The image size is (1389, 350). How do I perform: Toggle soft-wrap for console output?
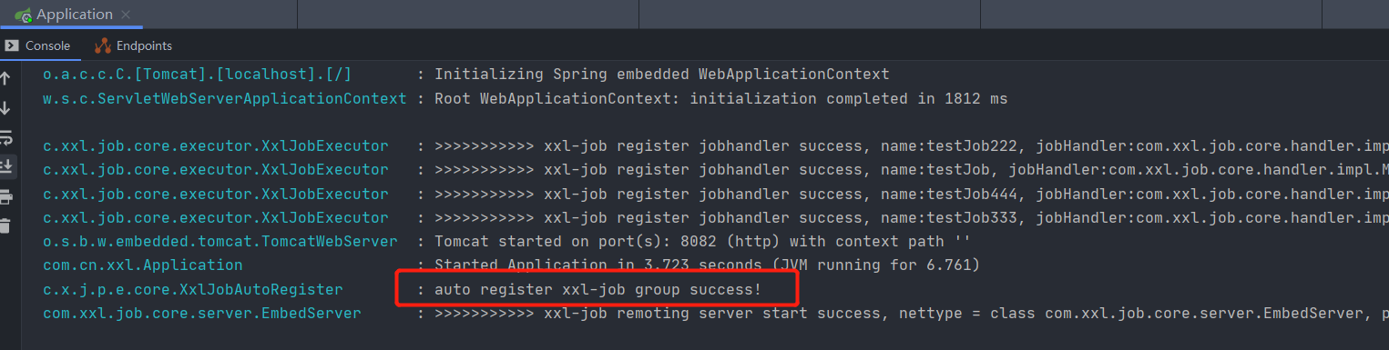[x=7, y=138]
